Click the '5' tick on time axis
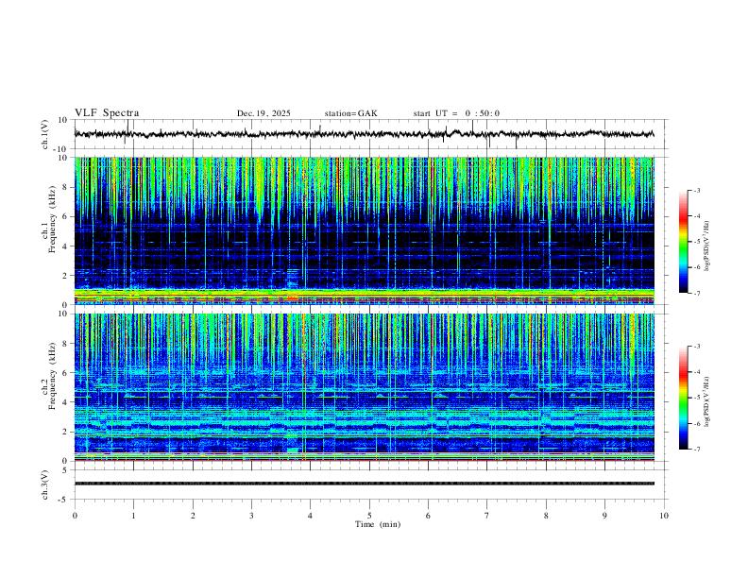The width and height of the screenshot is (748, 578). click(x=369, y=516)
